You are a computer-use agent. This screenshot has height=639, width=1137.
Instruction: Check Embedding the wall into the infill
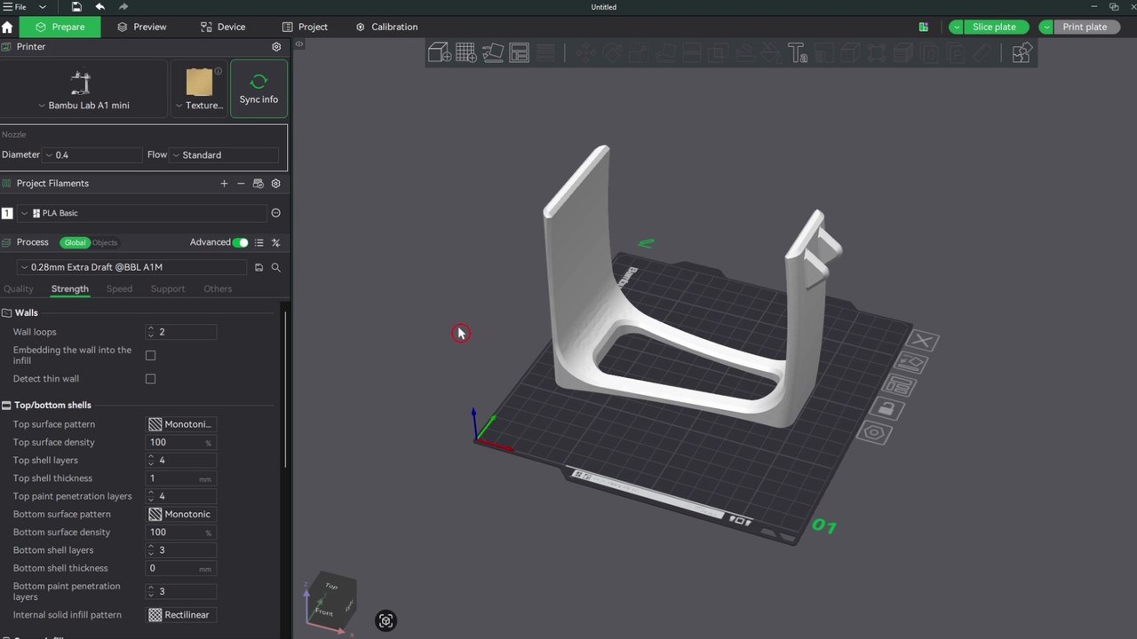tap(150, 356)
